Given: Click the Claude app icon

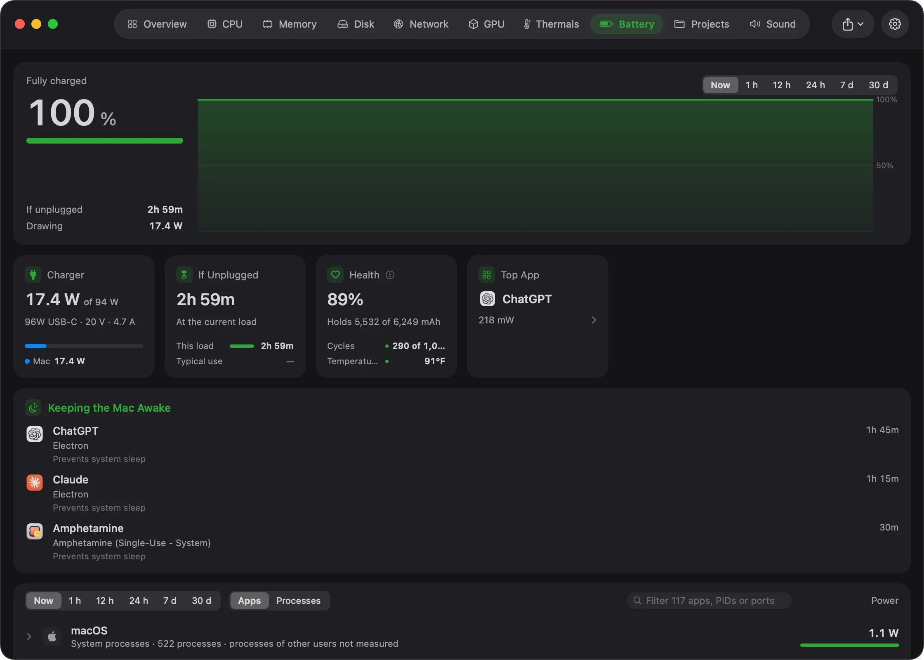Looking at the screenshot, I should click(x=35, y=483).
